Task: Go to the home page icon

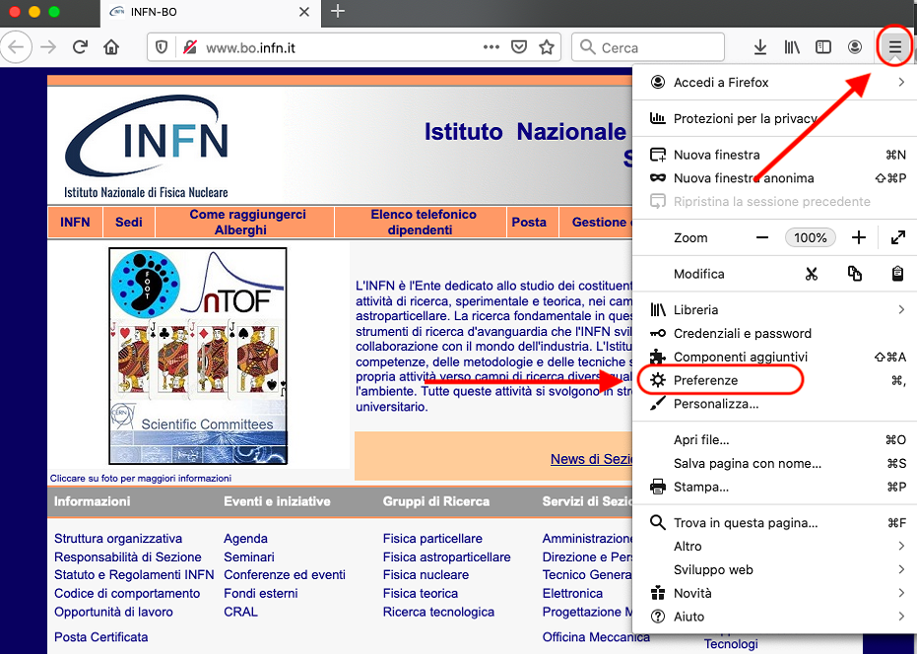Action: tap(111, 47)
